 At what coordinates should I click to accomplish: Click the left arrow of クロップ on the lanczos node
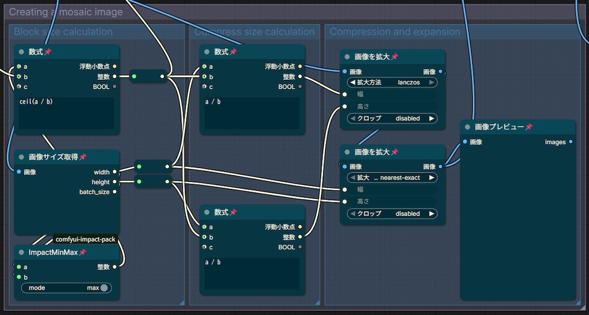[353, 118]
